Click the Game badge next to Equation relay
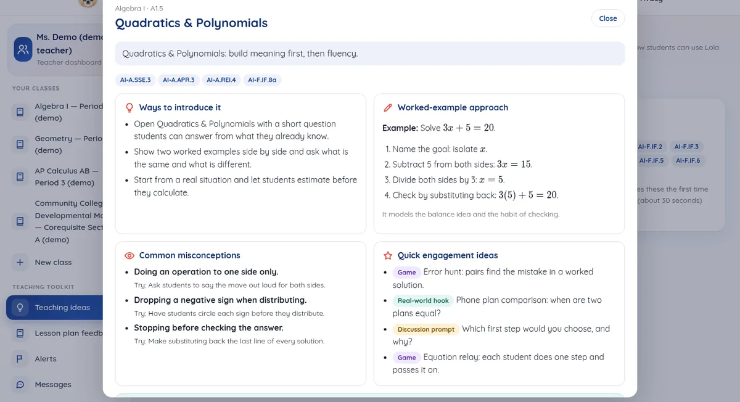Screen dimensions: 740x402 407,358
